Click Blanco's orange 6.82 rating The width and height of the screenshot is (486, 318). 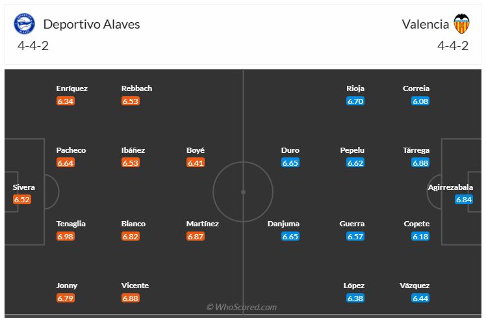131,236
